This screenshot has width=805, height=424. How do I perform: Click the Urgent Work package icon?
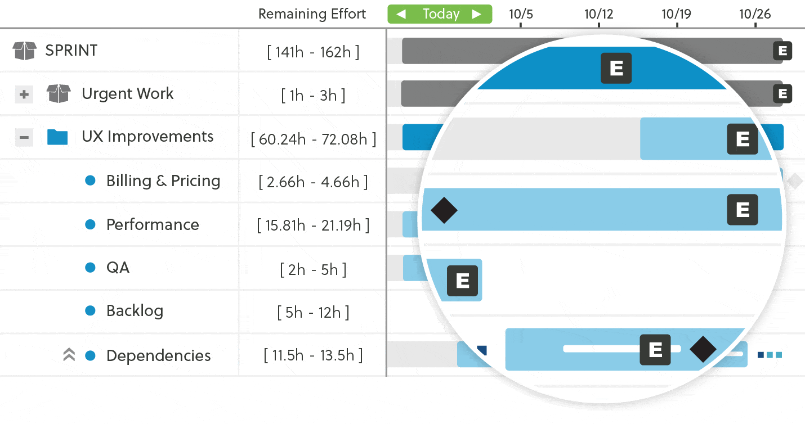click(59, 94)
